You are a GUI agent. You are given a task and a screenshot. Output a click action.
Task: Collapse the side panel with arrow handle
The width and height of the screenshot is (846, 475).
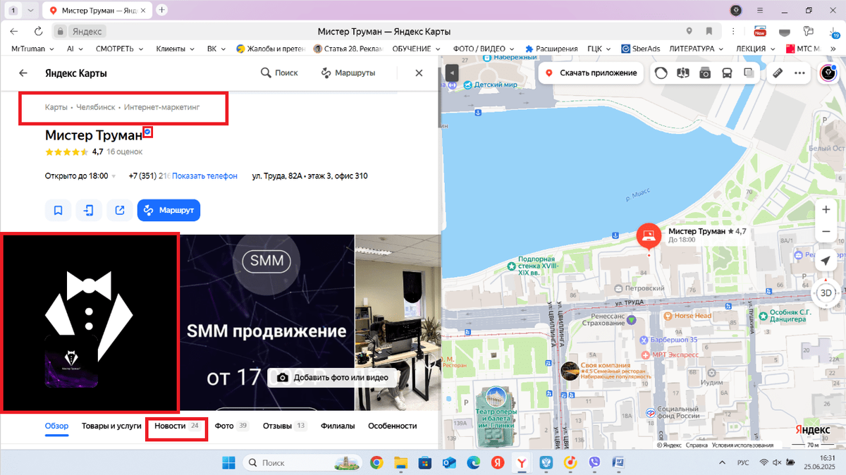[x=452, y=73]
